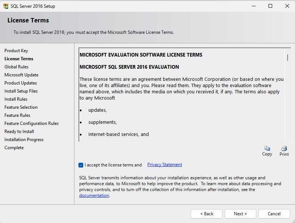
Task: Select the Feature Selection step
Action: 21,107
